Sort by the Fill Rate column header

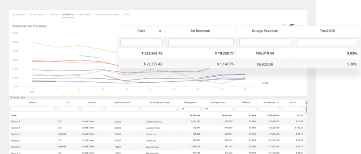(246, 102)
